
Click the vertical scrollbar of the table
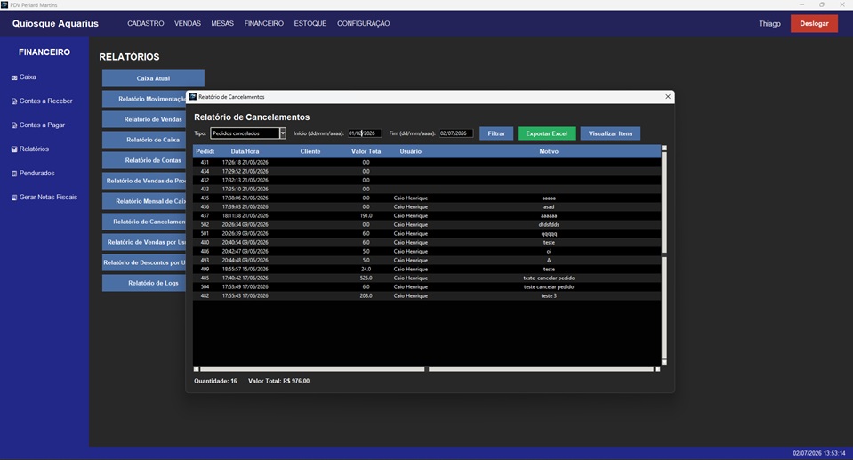point(664,254)
